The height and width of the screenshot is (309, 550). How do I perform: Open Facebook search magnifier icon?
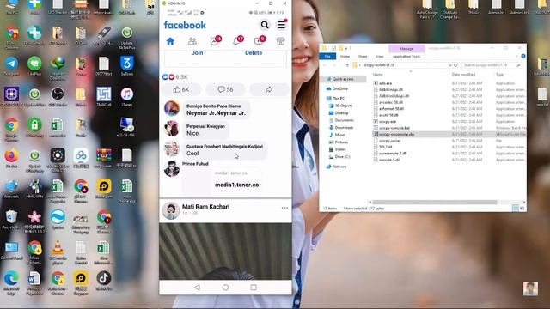[x=265, y=25]
